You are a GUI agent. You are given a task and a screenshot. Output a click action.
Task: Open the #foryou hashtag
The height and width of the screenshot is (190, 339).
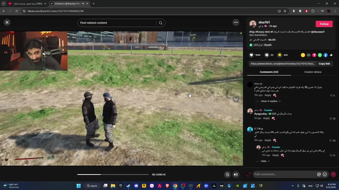[260, 32]
